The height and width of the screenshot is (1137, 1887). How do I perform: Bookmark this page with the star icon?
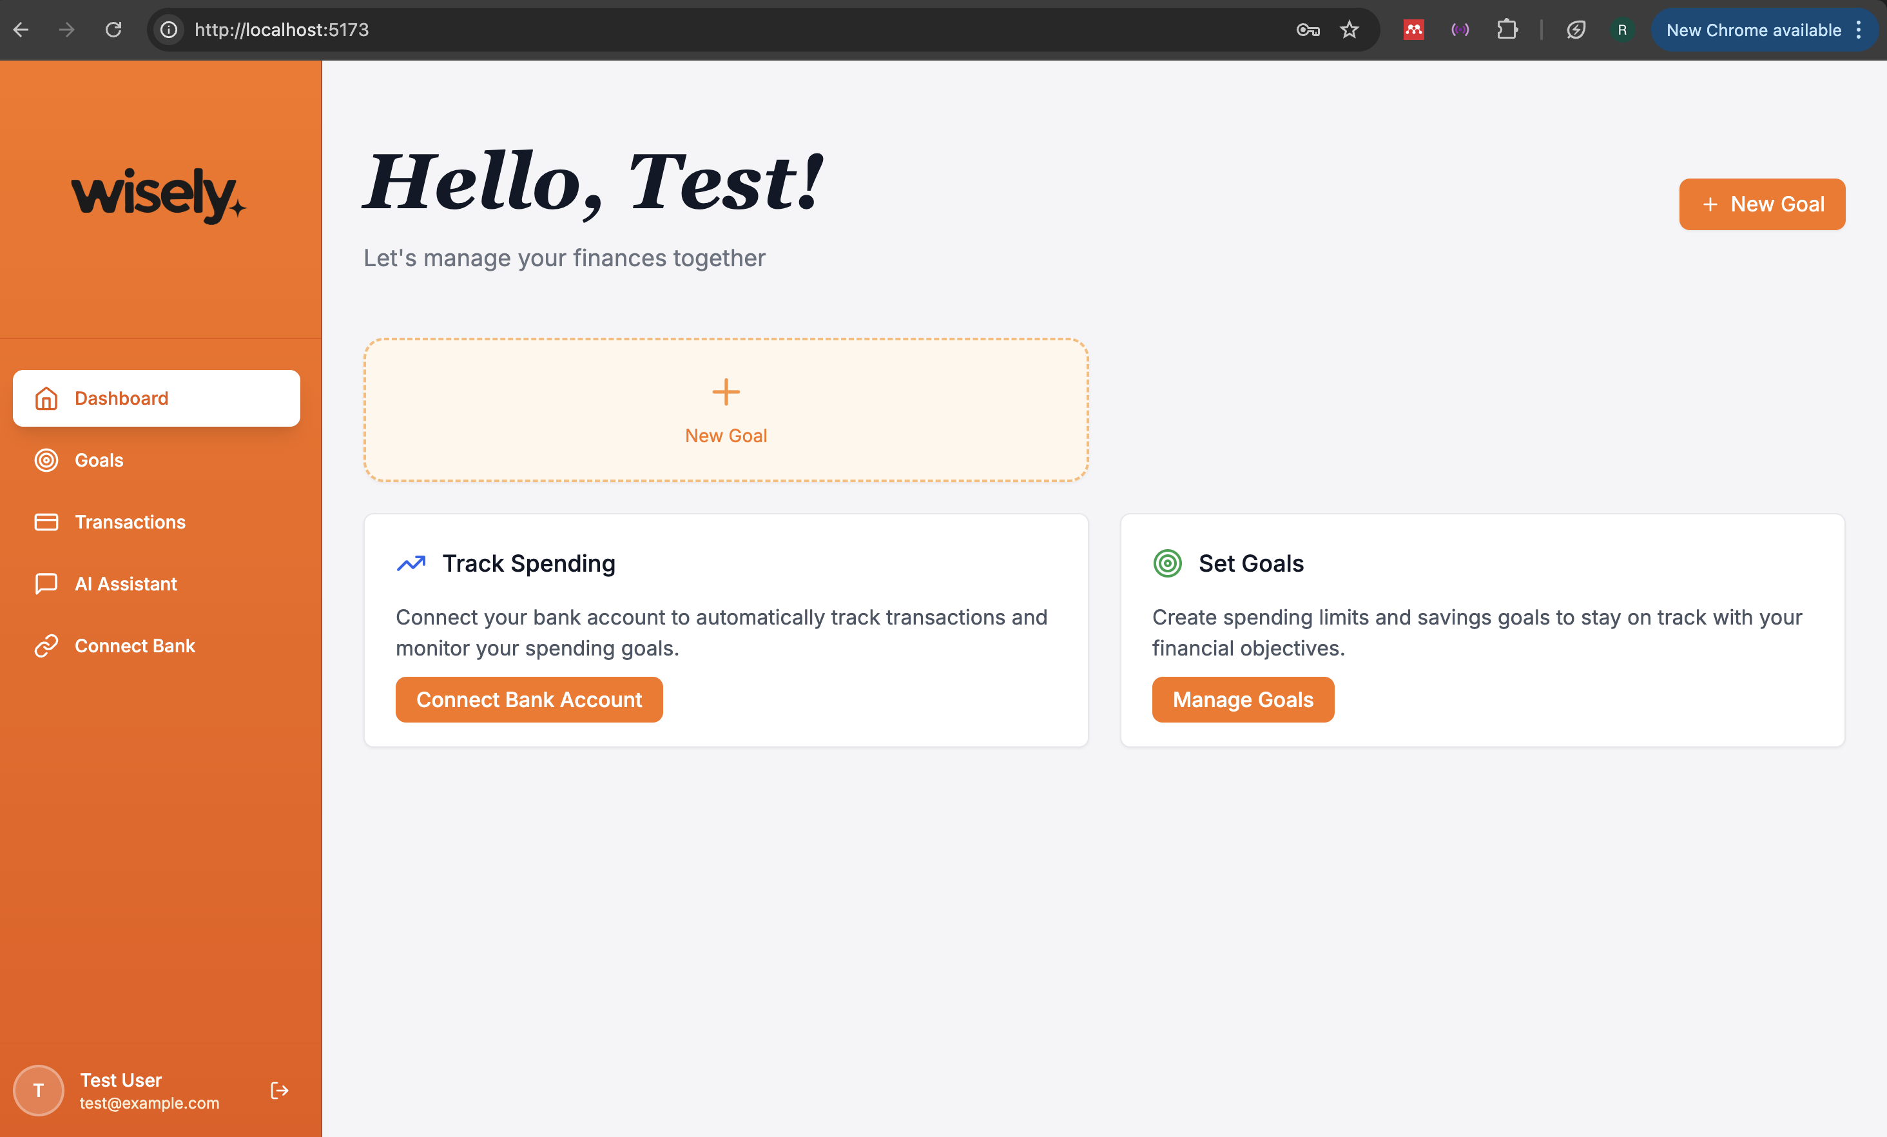pyautogui.click(x=1350, y=30)
